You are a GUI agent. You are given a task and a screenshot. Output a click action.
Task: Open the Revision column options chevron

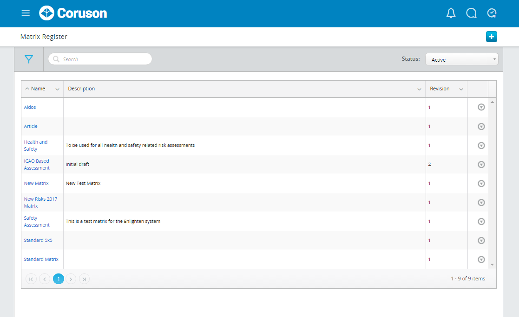click(x=461, y=89)
